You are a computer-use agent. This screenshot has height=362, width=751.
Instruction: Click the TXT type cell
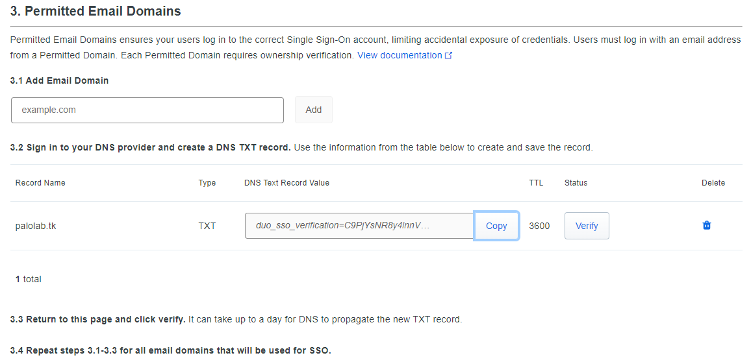(x=207, y=226)
